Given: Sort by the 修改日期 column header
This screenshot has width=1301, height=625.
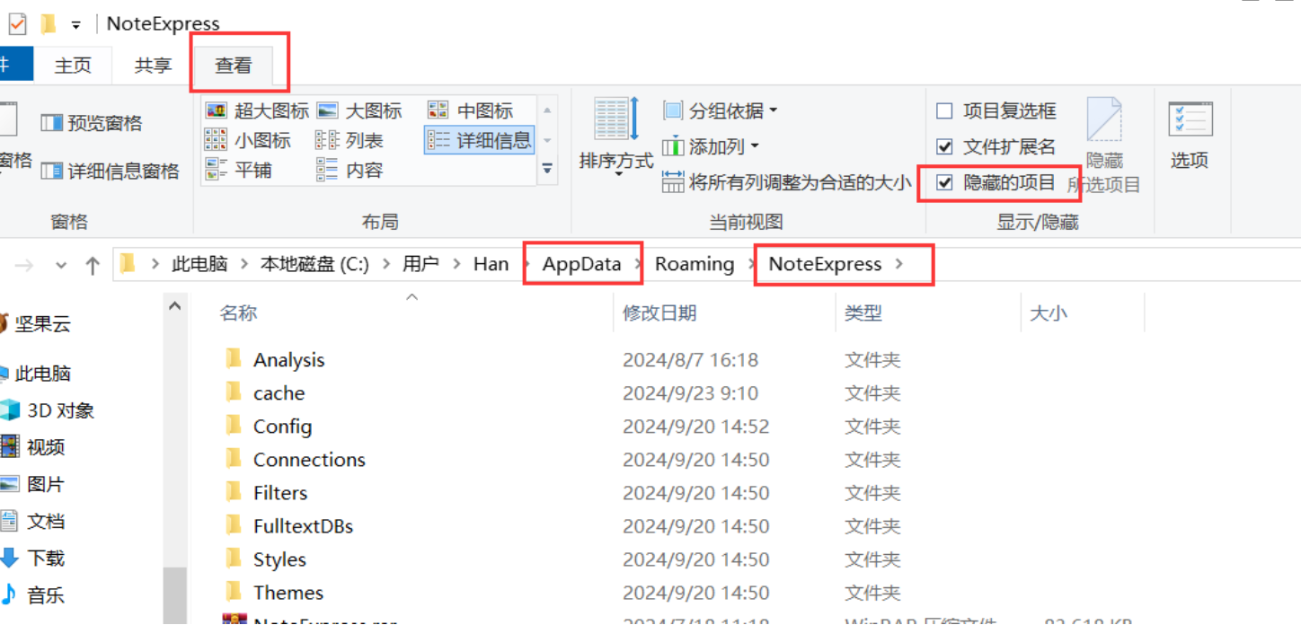Looking at the screenshot, I should (659, 312).
